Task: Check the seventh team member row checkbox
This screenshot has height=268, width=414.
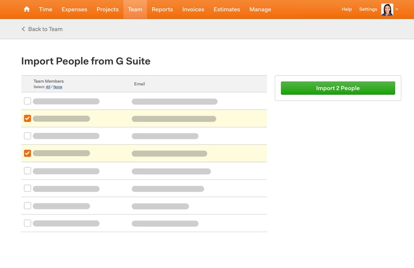Action: tap(27, 206)
